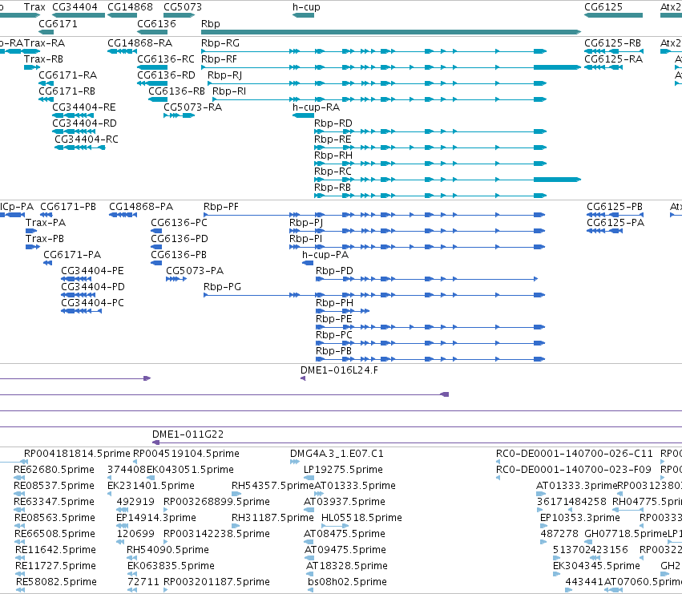Select EST EP10353.3prime
682x594 pixels.
579,519
